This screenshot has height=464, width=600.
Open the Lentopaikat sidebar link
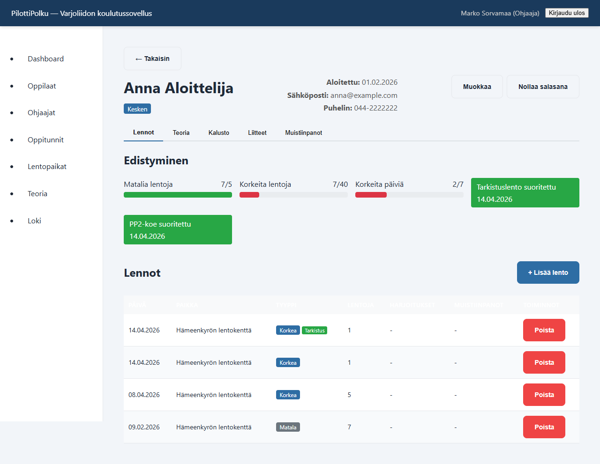47,167
